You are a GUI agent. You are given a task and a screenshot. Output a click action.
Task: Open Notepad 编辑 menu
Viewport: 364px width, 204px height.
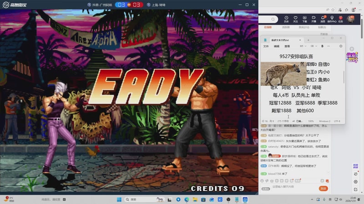click(x=277, y=46)
